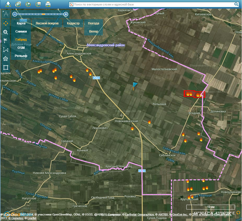This screenshot has height=221, width=242.
Task: Select the orange pan arrows tool
Action: (6, 23)
